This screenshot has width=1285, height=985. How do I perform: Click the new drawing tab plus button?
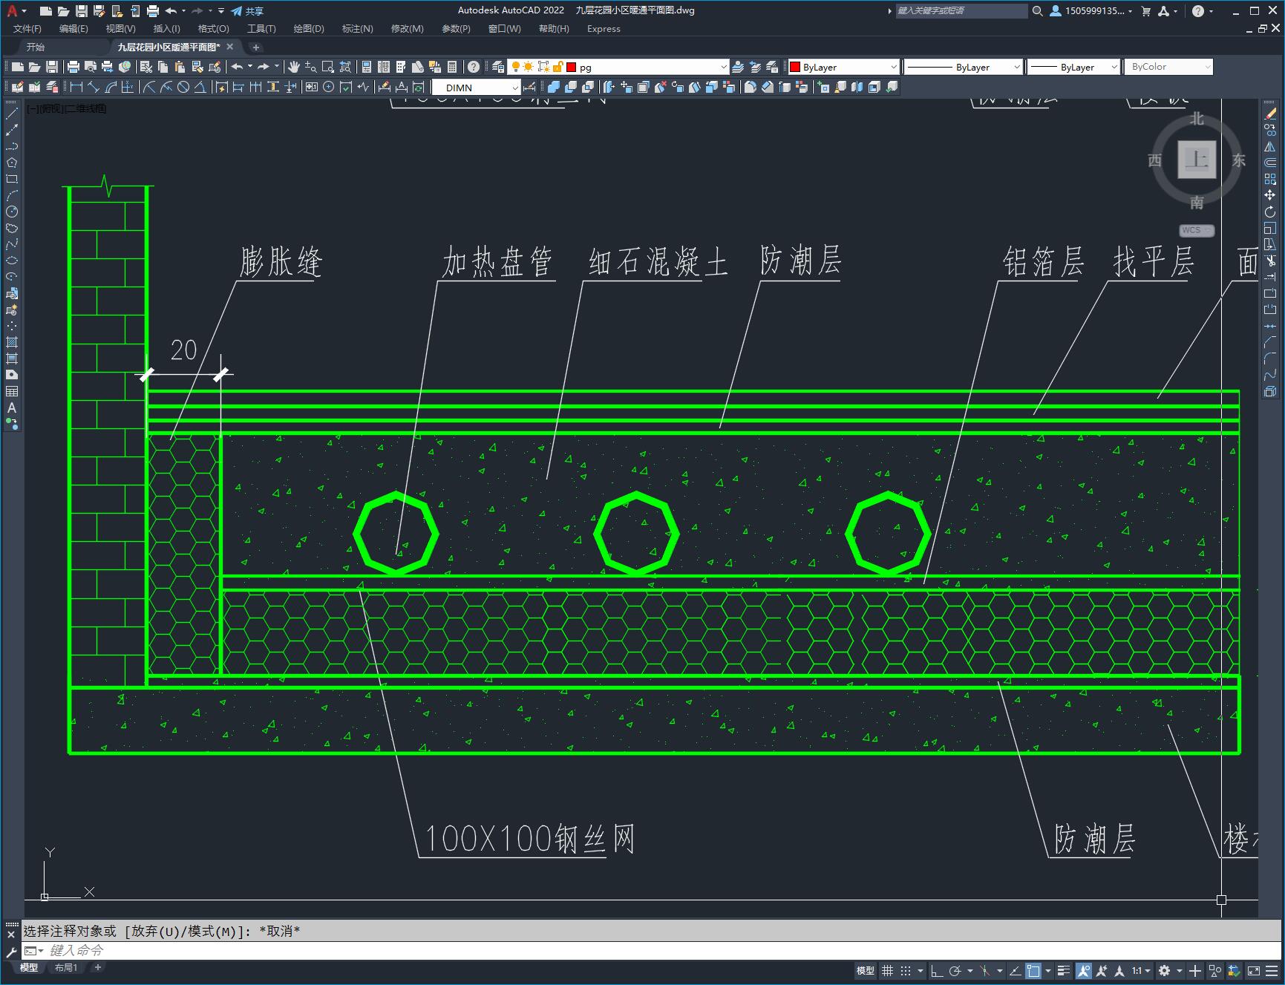[x=255, y=47]
